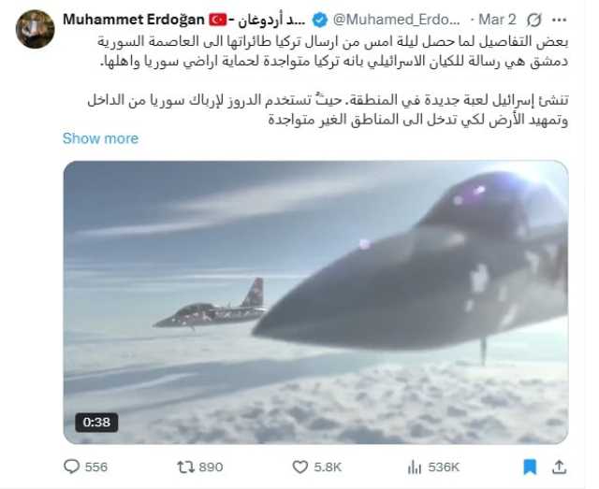Image resolution: width=599 pixels, height=489 pixels.
Task: Expand the post with Show more
Action: [100, 138]
